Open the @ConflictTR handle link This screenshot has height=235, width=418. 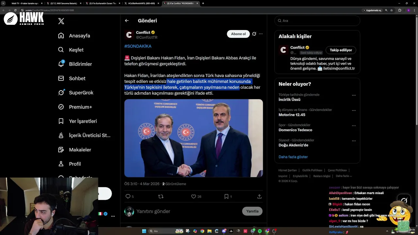pos(147,38)
